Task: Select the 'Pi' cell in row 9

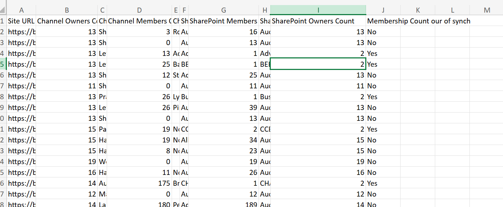Action: [176, 107]
